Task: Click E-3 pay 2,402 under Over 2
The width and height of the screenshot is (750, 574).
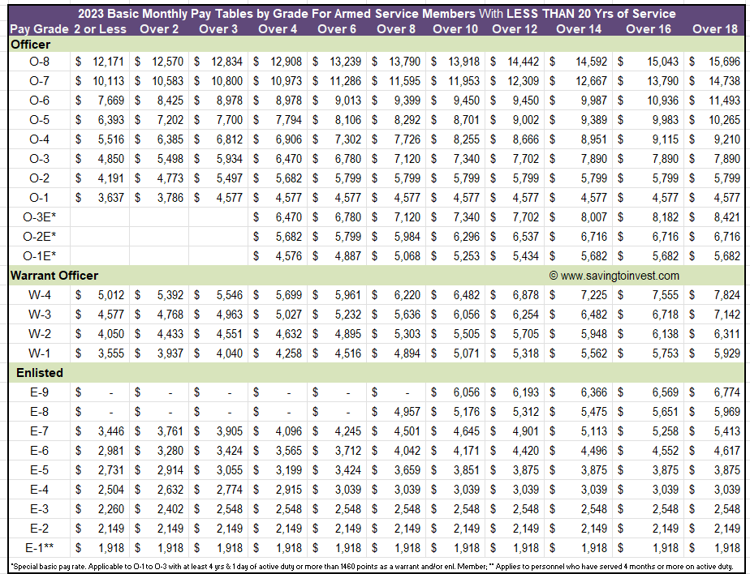Action: (x=170, y=509)
